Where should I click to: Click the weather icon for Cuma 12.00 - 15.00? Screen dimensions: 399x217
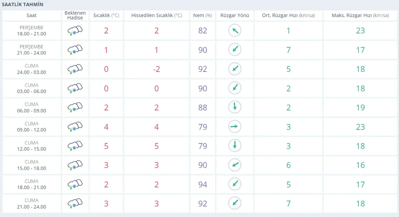(x=75, y=146)
